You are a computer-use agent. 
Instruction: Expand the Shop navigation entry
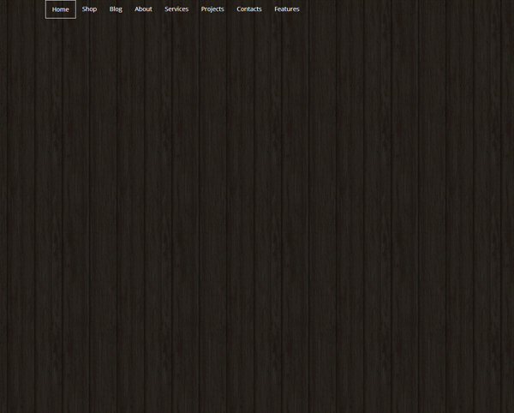[89, 9]
